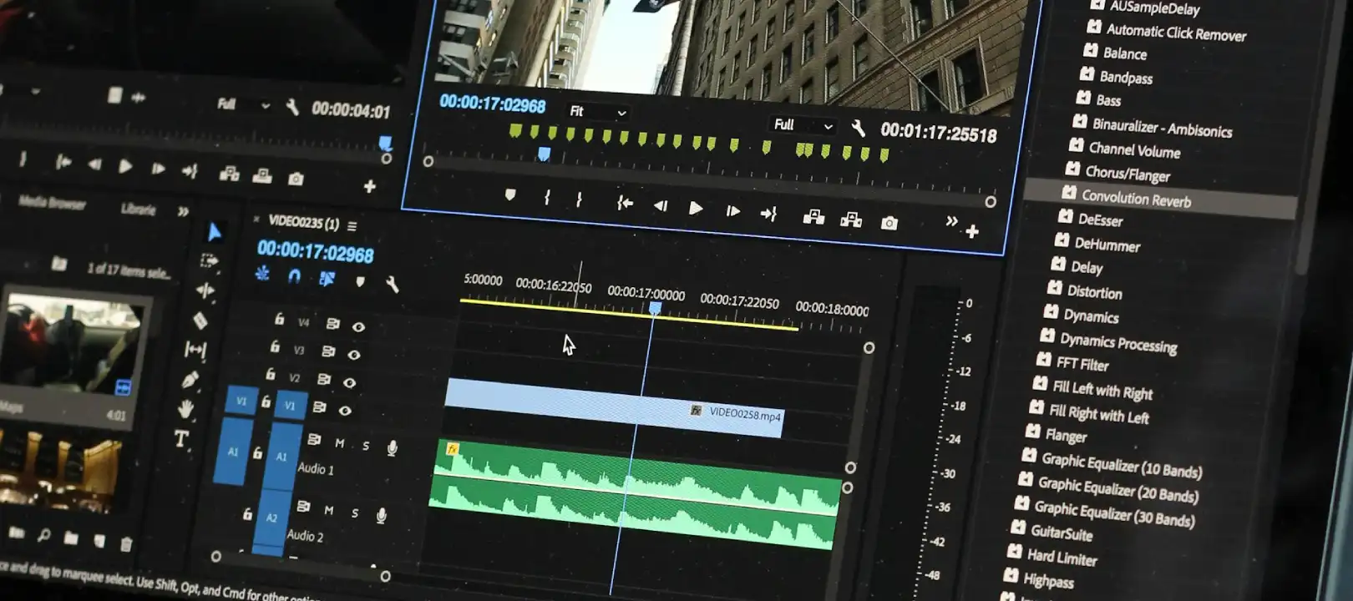Solo Audio 1 track S button
This screenshot has width=1353, height=601.
click(x=366, y=446)
